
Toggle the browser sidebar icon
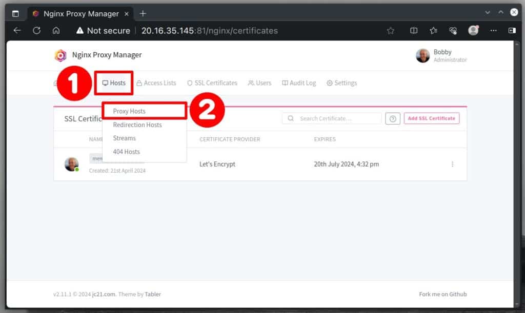coord(512,30)
